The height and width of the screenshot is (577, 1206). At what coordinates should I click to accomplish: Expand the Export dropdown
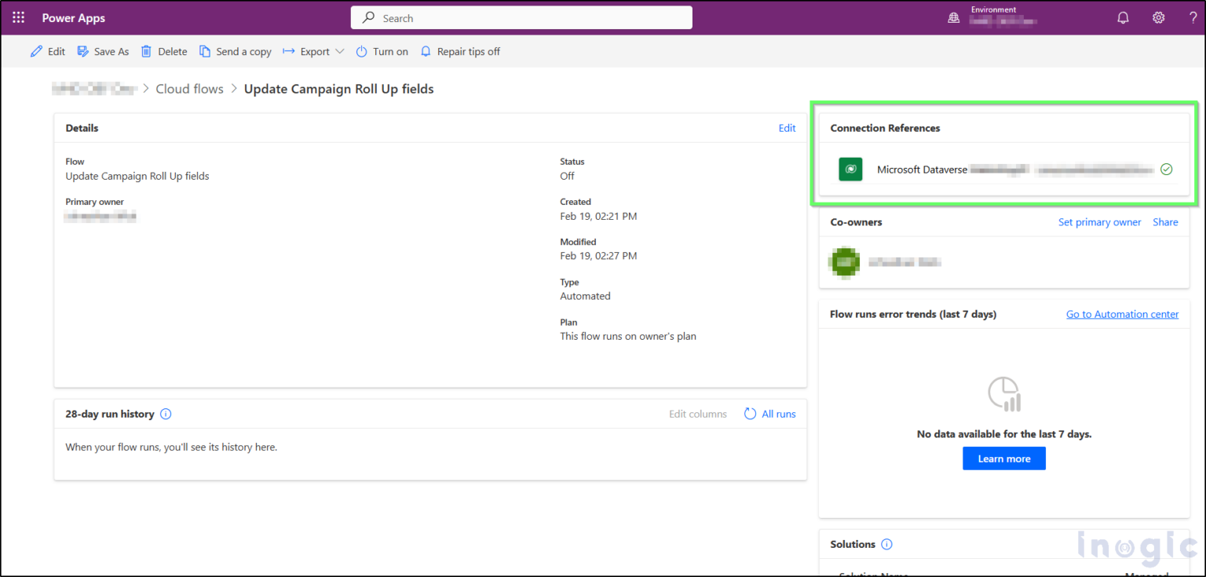point(340,51)
